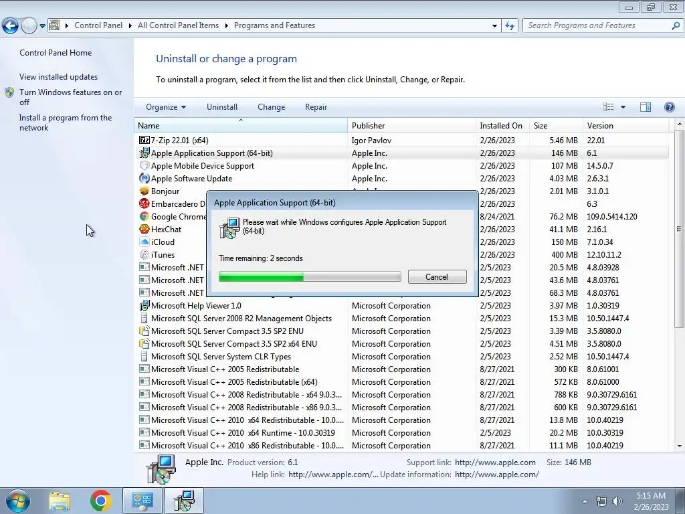Click the Windows Installer taskbar button
The image size is (685, 514).
[x=184, y=501]
